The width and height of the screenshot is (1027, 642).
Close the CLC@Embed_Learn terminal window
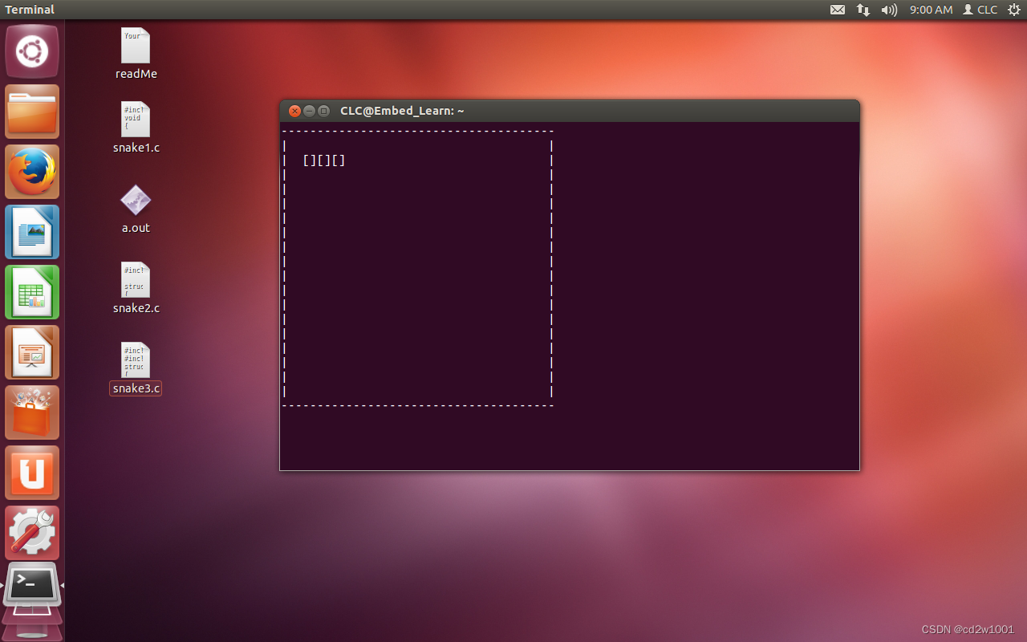click(294, 111)
